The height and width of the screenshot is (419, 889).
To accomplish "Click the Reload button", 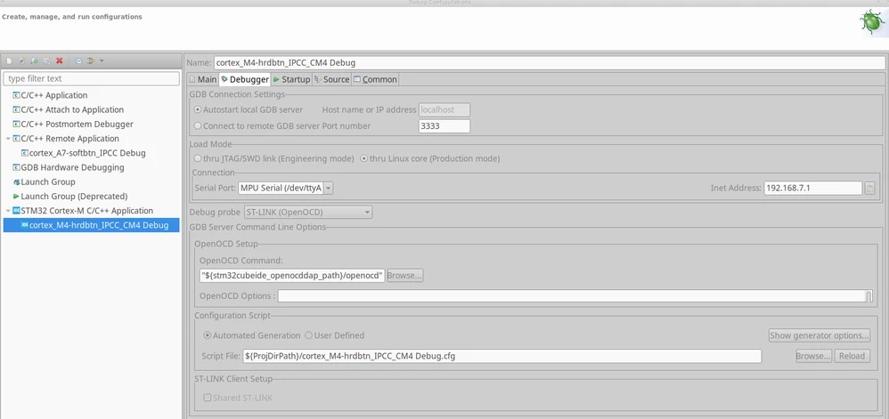I will coord(852,356).
